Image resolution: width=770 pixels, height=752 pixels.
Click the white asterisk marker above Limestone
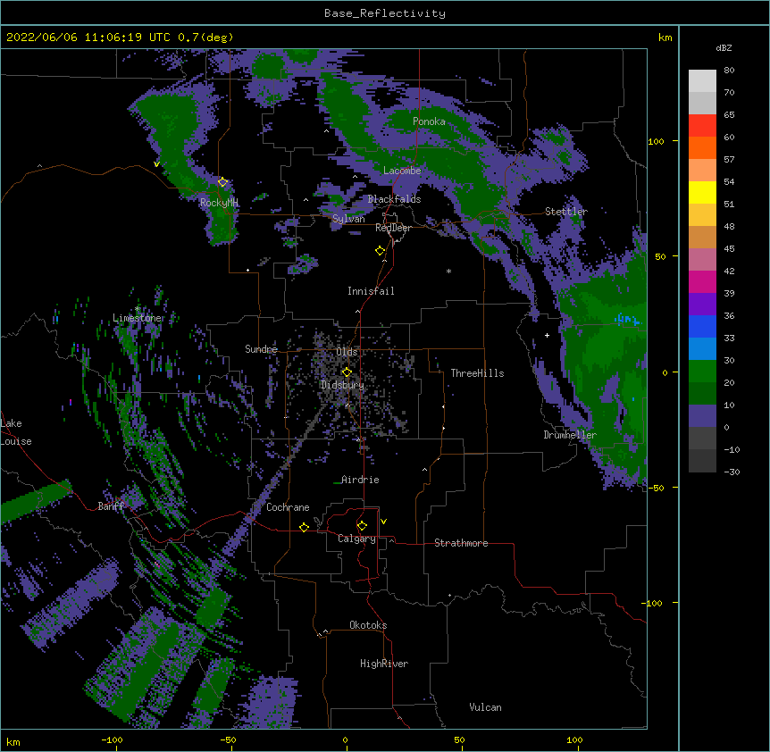click(138, 309)
